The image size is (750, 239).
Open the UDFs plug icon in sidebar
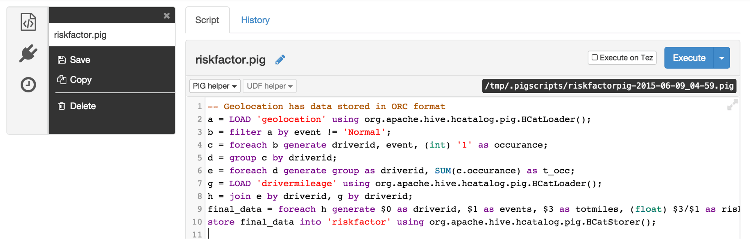coord(28,53)
